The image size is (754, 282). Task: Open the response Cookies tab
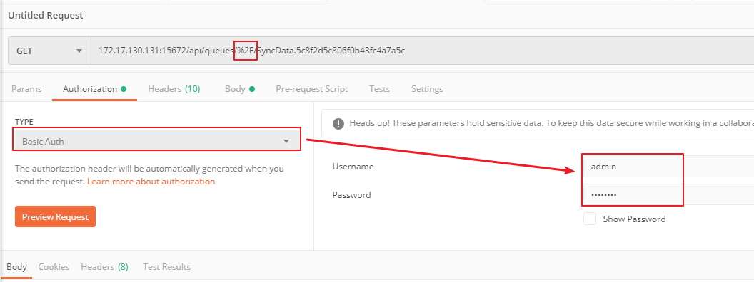54,266
